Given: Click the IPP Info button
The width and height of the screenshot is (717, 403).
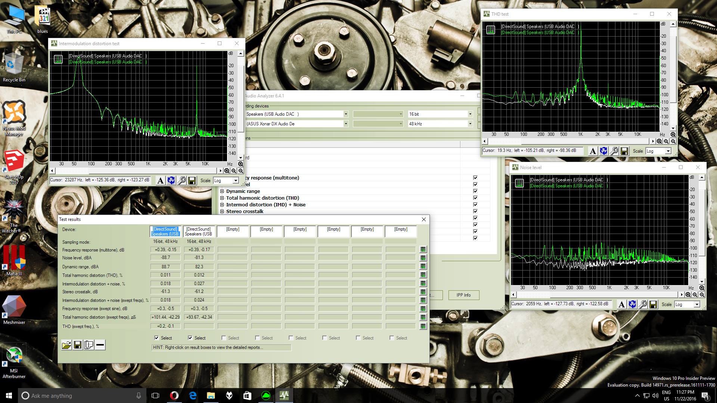Looking at the screenshot, I should point(462,295).
